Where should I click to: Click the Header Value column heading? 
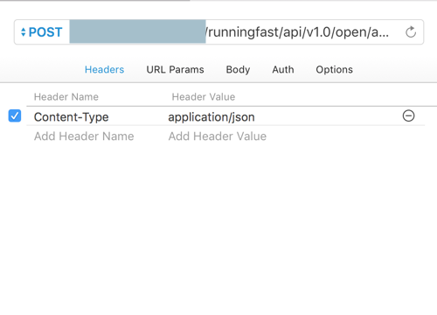coord(204,97)
